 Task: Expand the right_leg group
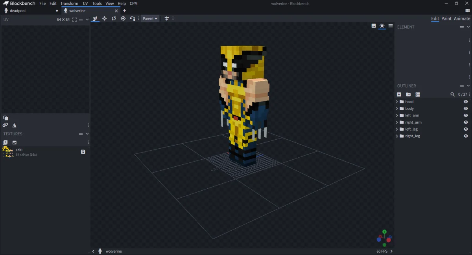point(397,136)
